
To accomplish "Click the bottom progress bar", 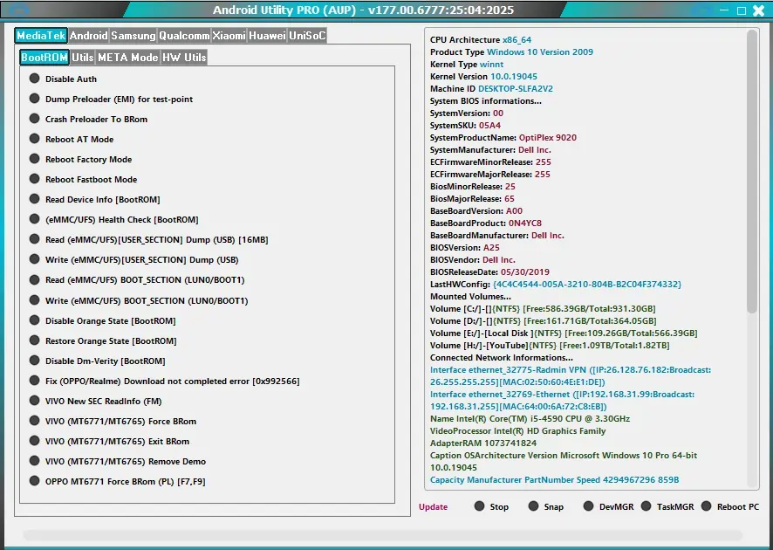I will tap(382, 535).
